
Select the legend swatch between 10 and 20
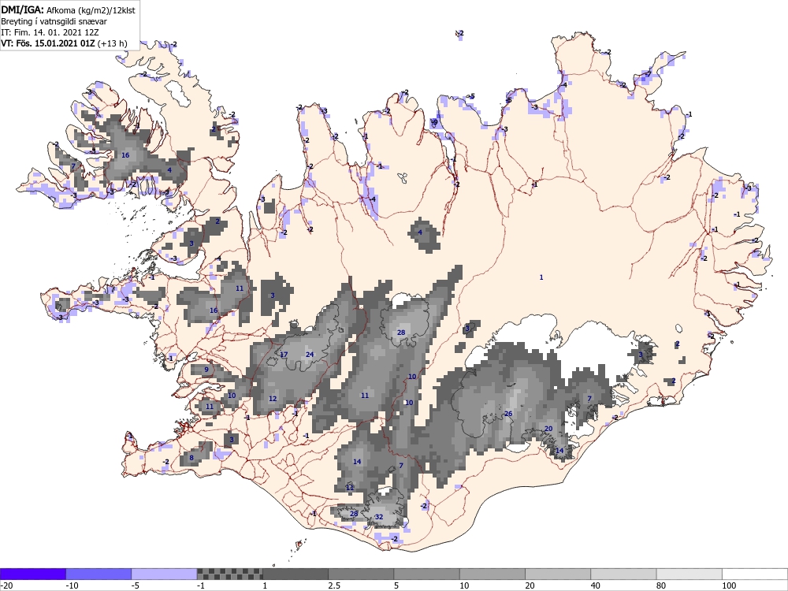(492, 574)
